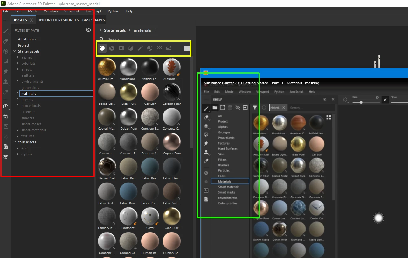
Task: Open the Python menu in main window
Action: (x=114, y=11)
